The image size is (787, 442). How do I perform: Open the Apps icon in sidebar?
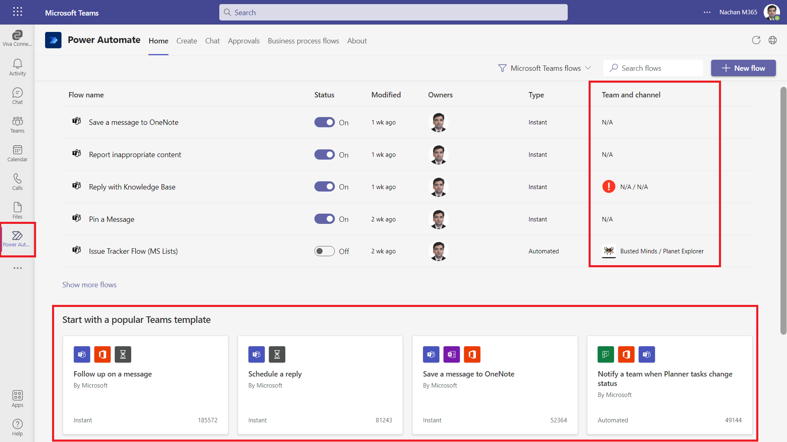tap(17, 399)
